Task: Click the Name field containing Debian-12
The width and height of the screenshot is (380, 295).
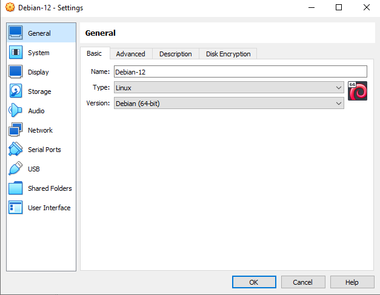Action: point(240,71)
